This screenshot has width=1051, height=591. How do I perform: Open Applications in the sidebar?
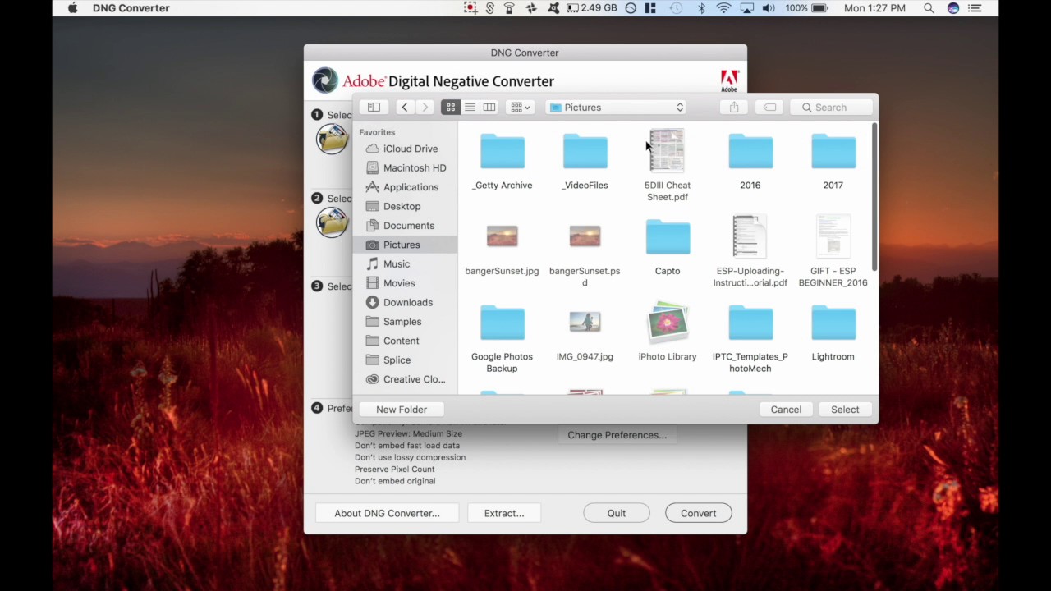coord(406,187)
